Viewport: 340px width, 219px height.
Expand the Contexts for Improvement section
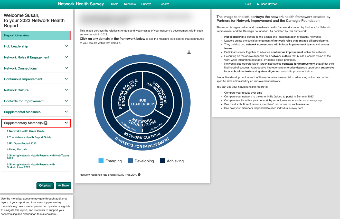point(36,101)
